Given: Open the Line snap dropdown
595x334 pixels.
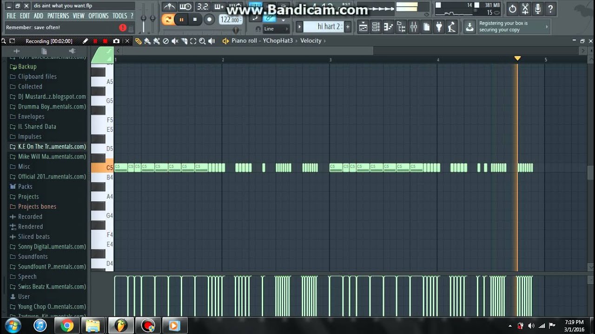Looking at the screenshot, I should pyautogui.click(x=276, y=29).
